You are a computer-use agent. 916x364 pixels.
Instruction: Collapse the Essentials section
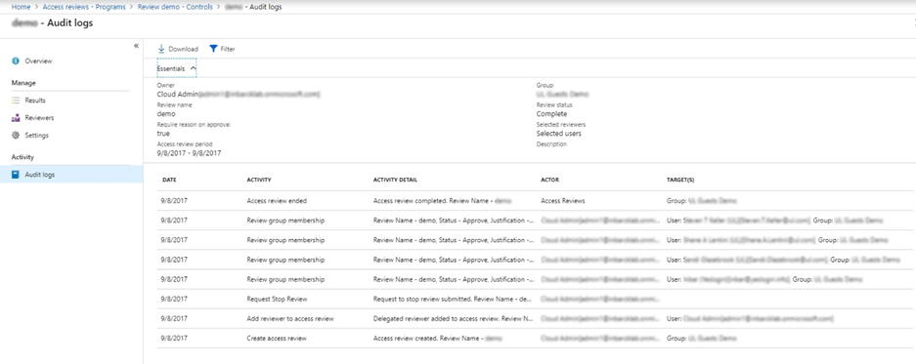click(176, 68)
